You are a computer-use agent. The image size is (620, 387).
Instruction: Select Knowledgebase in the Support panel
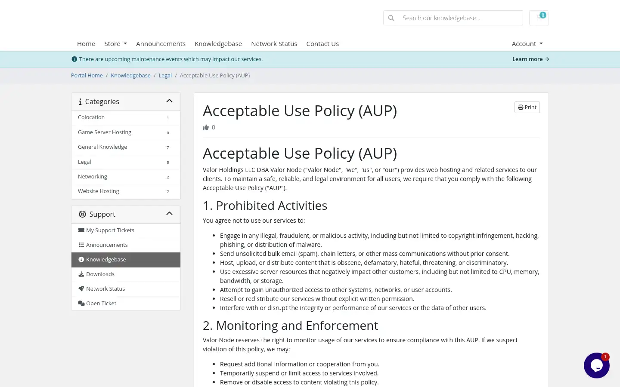coord(126,260)
